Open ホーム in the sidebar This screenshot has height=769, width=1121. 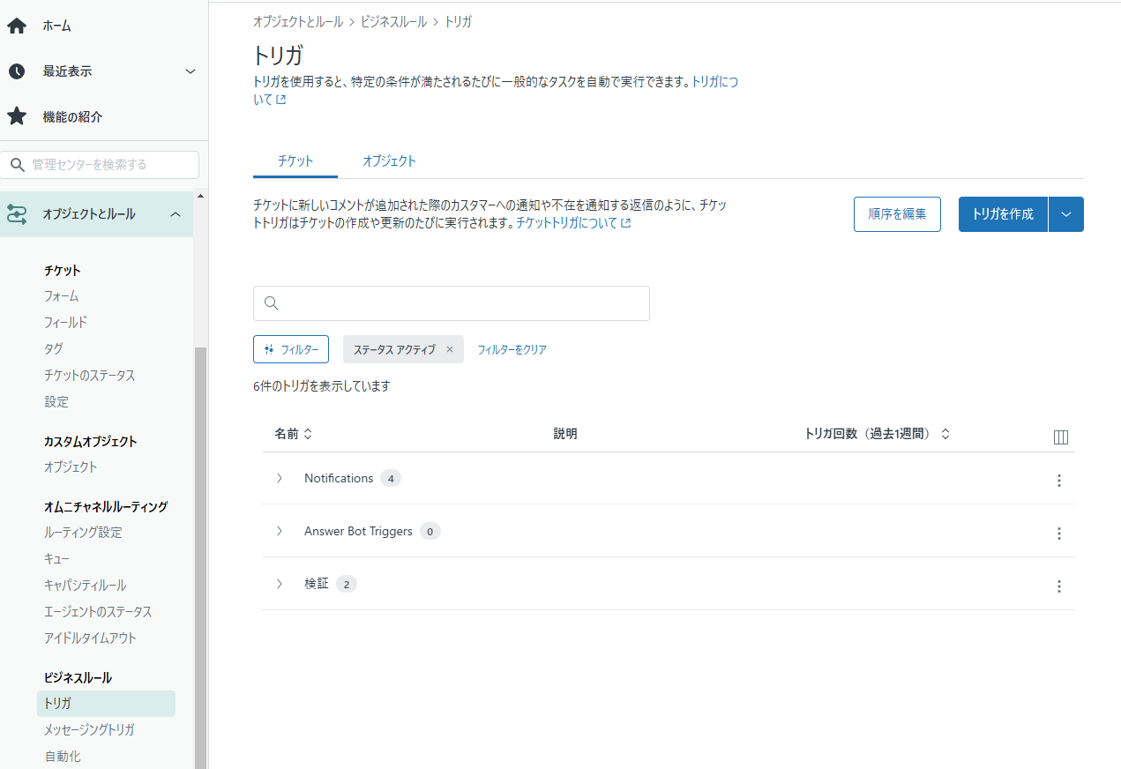point(57,26)
